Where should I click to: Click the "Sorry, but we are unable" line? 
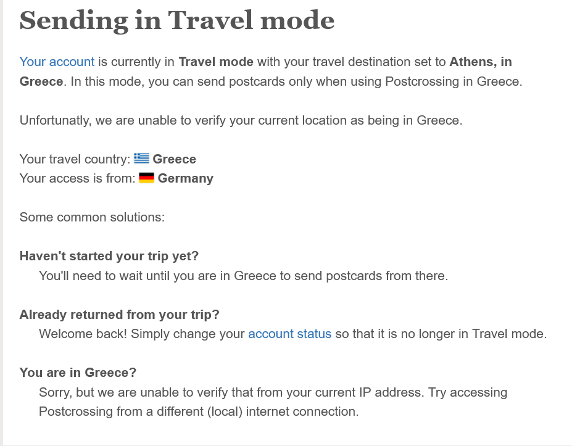[273, 392]
